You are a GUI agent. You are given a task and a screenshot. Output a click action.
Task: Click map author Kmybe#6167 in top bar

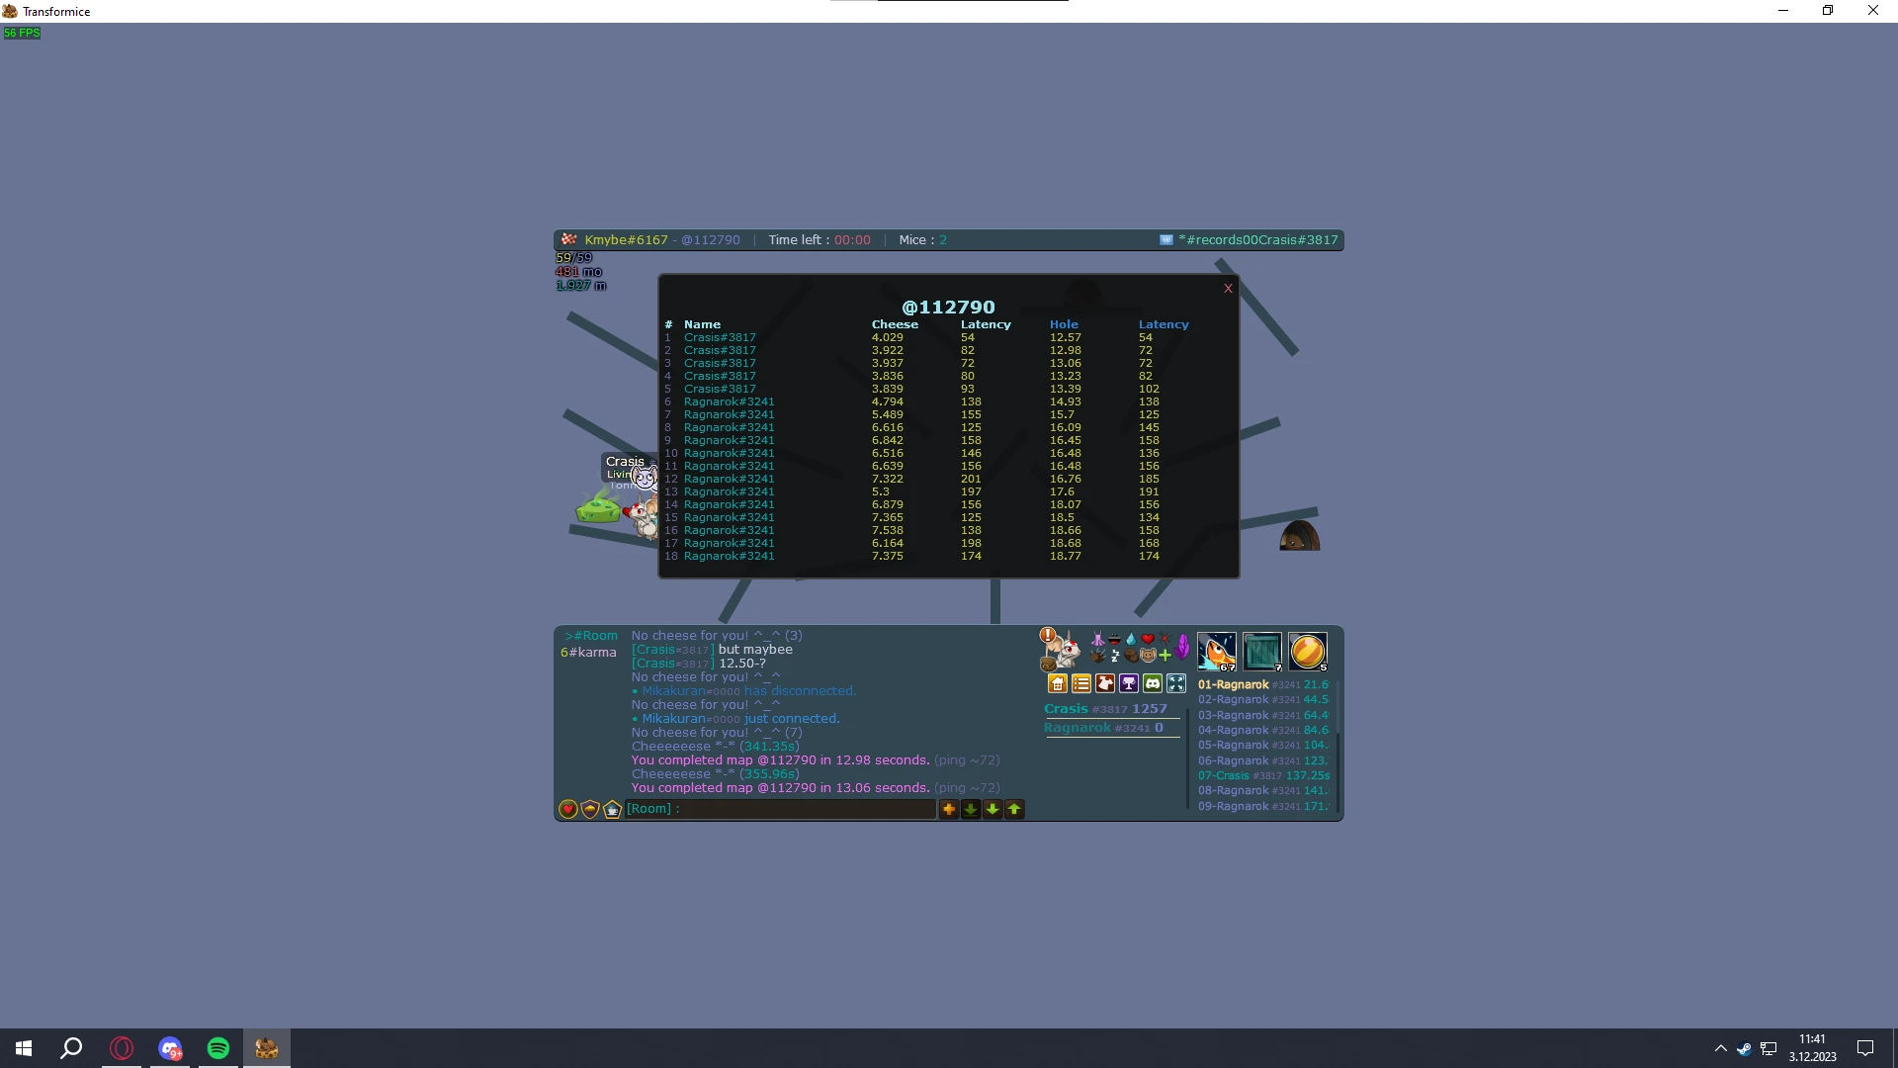(x=626, y=239)
